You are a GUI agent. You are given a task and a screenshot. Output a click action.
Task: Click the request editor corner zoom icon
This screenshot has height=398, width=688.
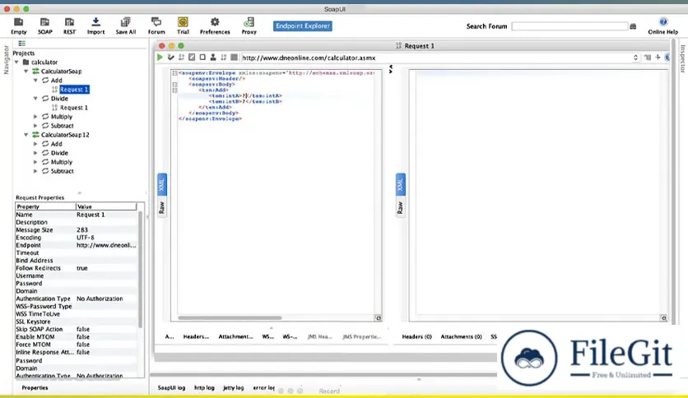tap(379, 317)
